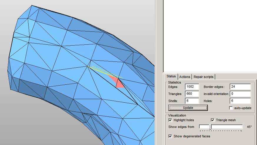Screen dimensions: 257x145
Task: Switch to the Actions tab
Action: click(185, 77)
